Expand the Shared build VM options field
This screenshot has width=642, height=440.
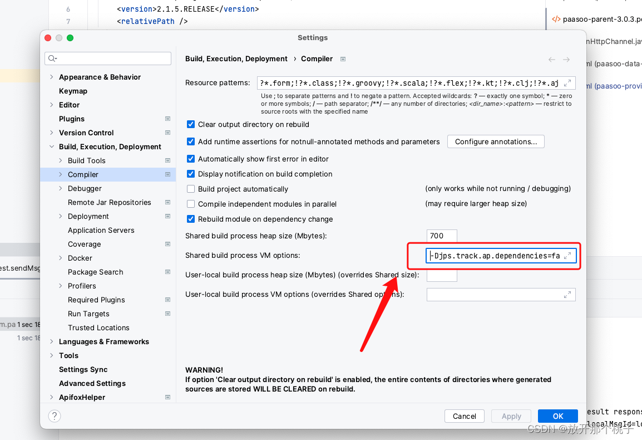point(567,256)
